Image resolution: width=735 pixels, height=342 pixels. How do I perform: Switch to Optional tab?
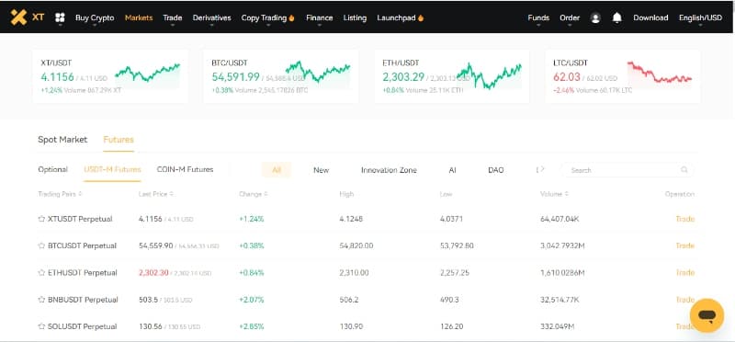(53, 169)
